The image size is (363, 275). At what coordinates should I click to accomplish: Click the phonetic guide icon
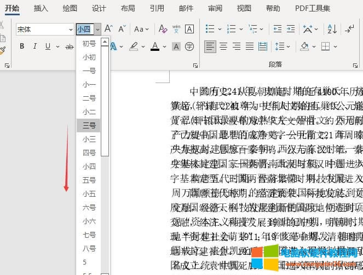176,29
